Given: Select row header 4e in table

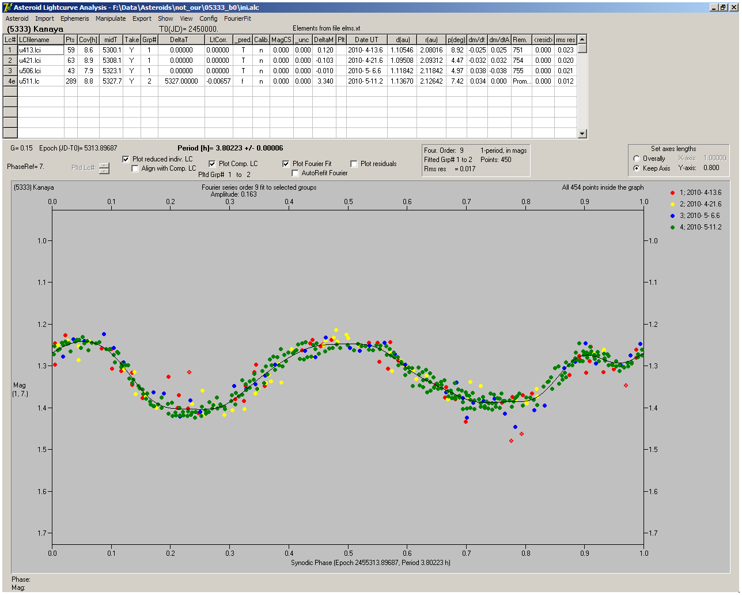Looking at the screenshot, I should 10,81.
